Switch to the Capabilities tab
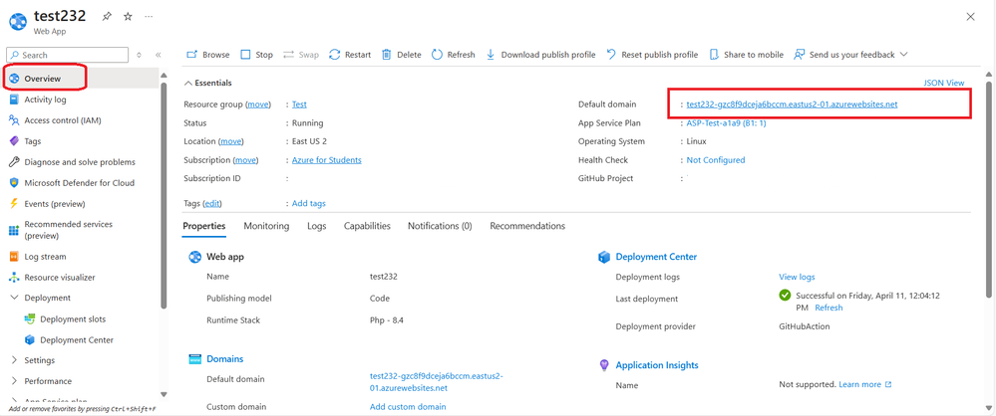The width and height of the screenshot is (996, 416). coord(367,226)
